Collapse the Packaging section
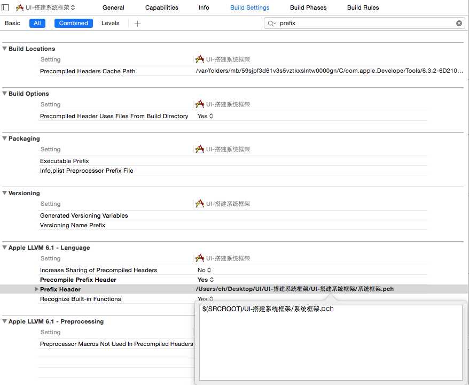Viewport: 469px width, 385px height. click(4, 138)
